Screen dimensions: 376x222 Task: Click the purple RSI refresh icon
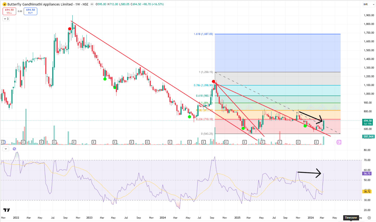pyautogui.click(x=14, y=149)
